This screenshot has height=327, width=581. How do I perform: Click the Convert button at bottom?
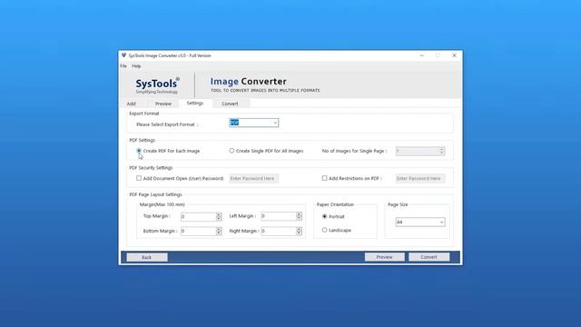coord(429,257)
